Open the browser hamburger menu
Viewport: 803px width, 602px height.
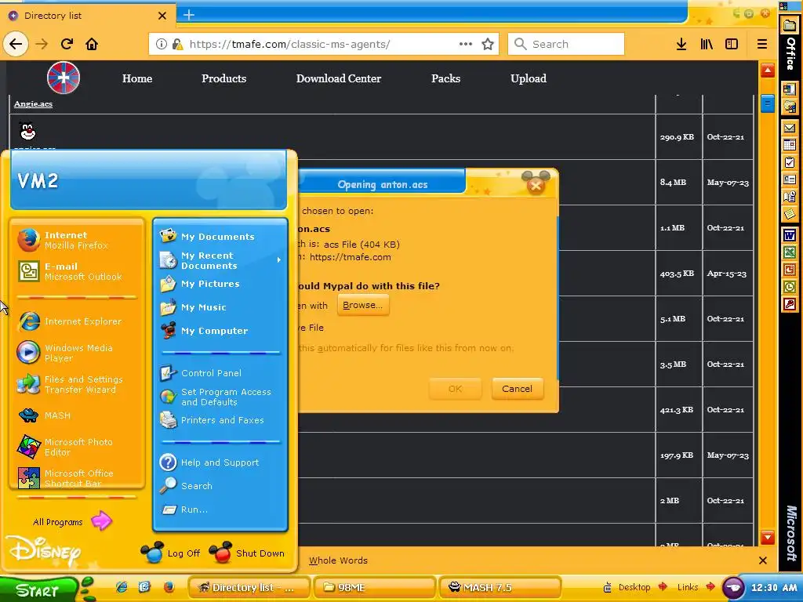click(762, 44)
